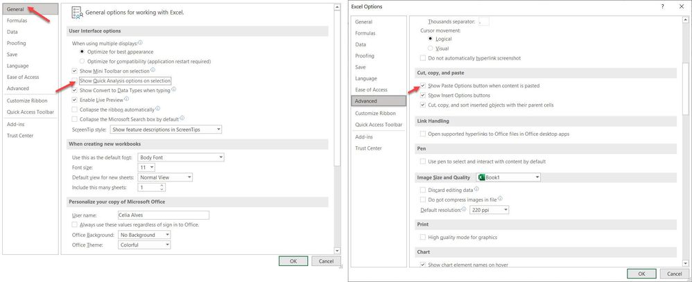Select Save category in left dialog
692x282 pixels.
pyautogui.click(x=30, y=55)
